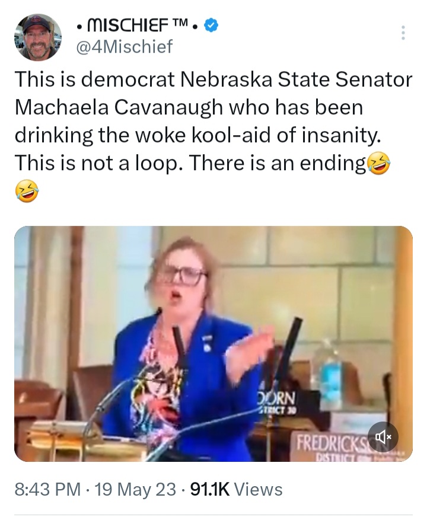Viewport: 427px width, 517px height.
Task: Click the 8:43 PM timestamp
Action: (x=47, y=489)
